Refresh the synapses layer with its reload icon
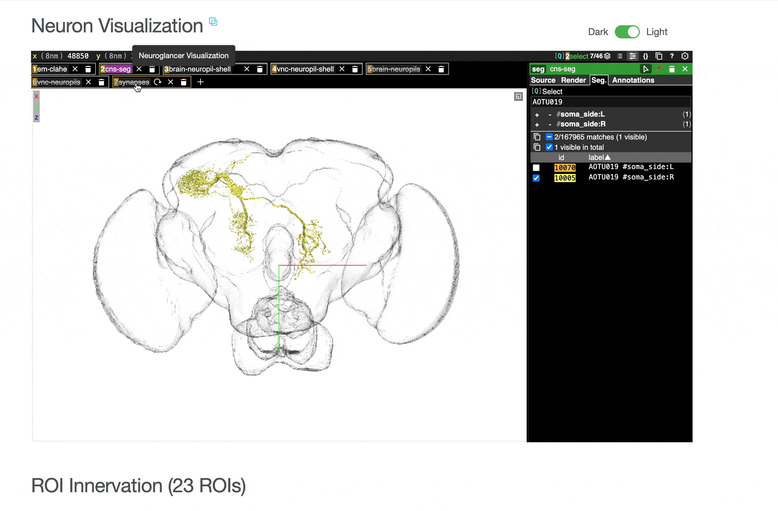The height and width of the screenshot is (511, 778). coord(157,82)
